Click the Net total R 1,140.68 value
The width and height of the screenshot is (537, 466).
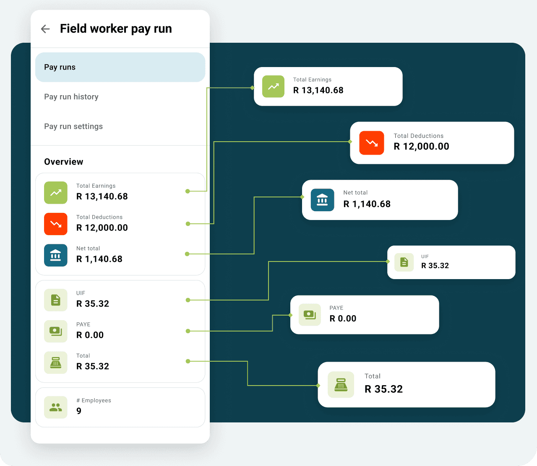99,259
